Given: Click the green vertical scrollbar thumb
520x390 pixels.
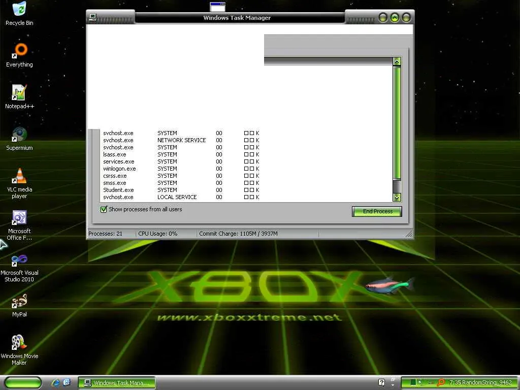Looking at the screenshot, I should [397, 123].
